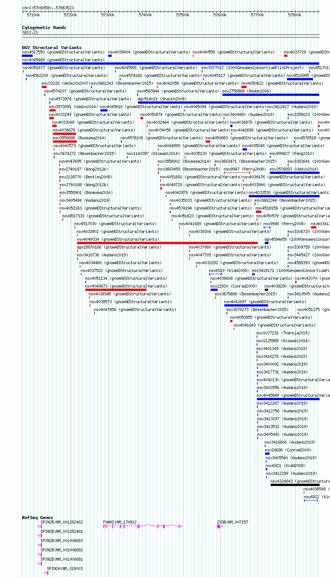The width and height of the screenshot is (330, 577).
Task: Open the esv3377022 (1000GenomesConsortiumPilotProject) label
Action: pyautogui.click(x=253, y=68)
